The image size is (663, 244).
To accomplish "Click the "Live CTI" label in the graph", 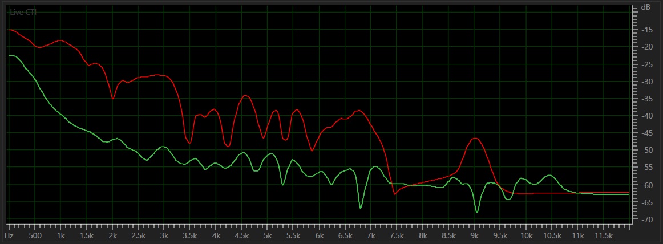I will (23, 12).
